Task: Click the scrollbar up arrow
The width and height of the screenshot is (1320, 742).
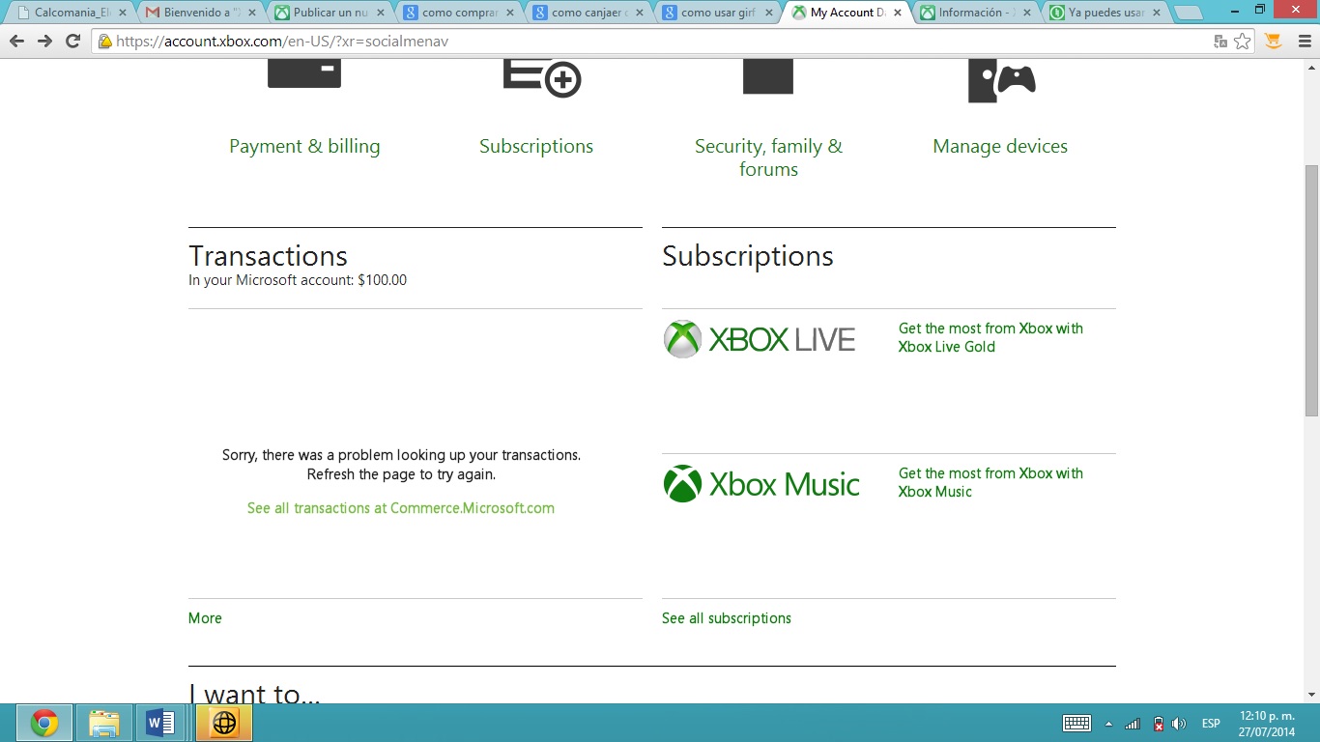Action: (x=1311, y=67)
